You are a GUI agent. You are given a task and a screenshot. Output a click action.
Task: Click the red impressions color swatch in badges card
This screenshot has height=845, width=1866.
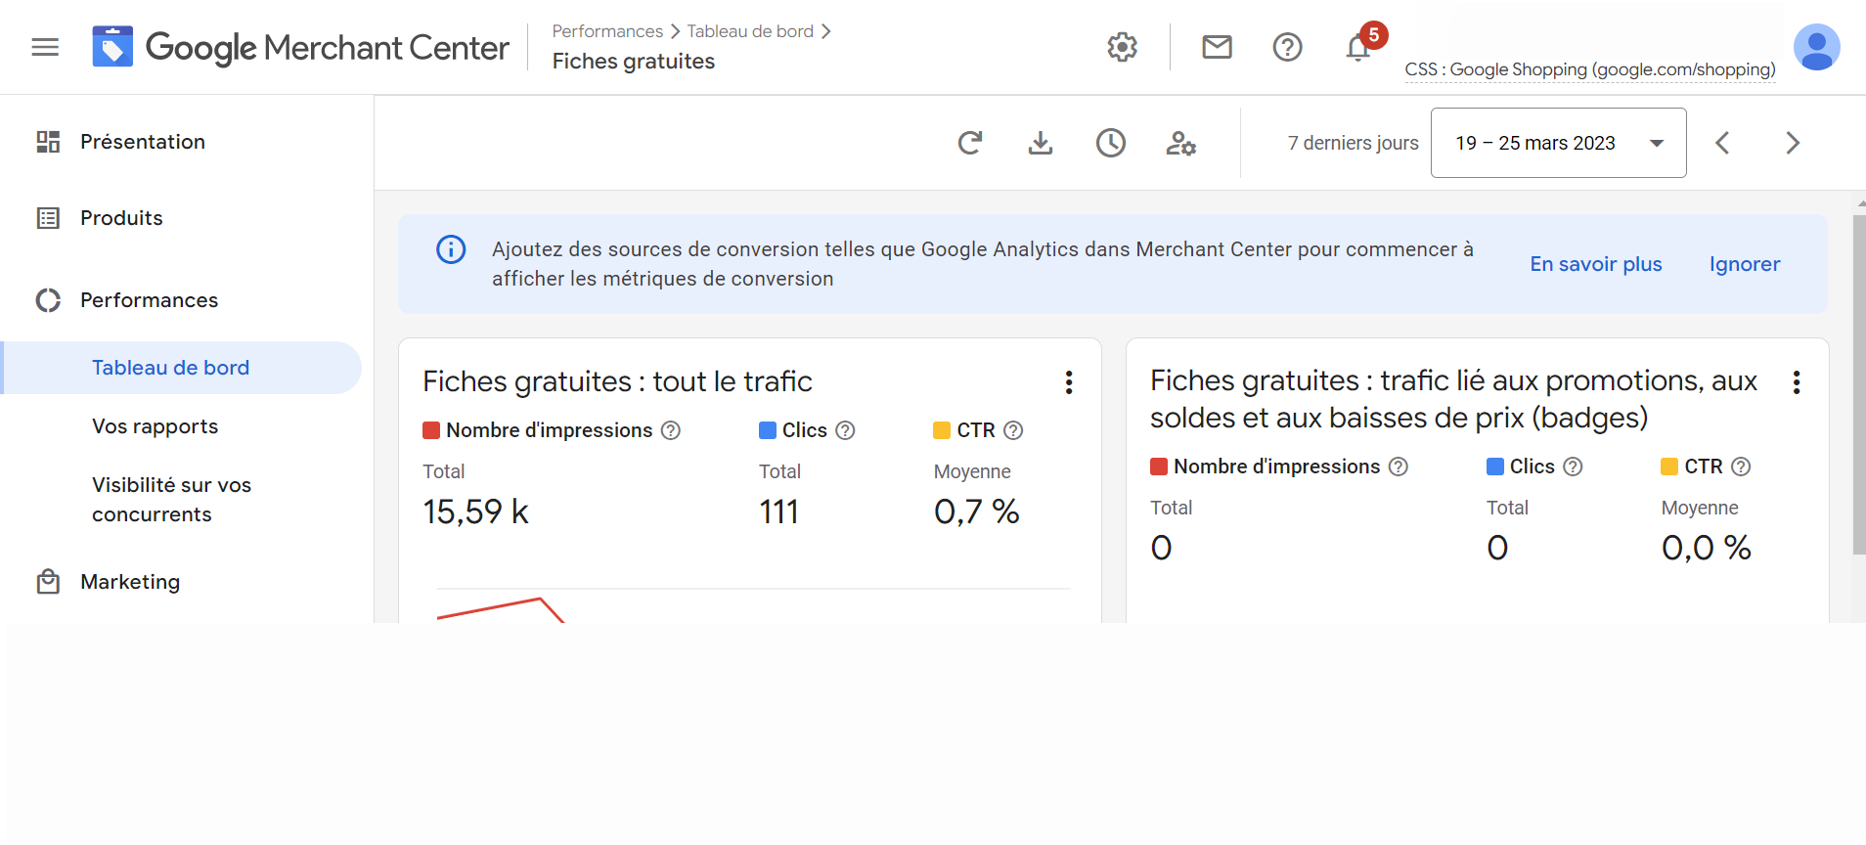(x=1159, y=467)
